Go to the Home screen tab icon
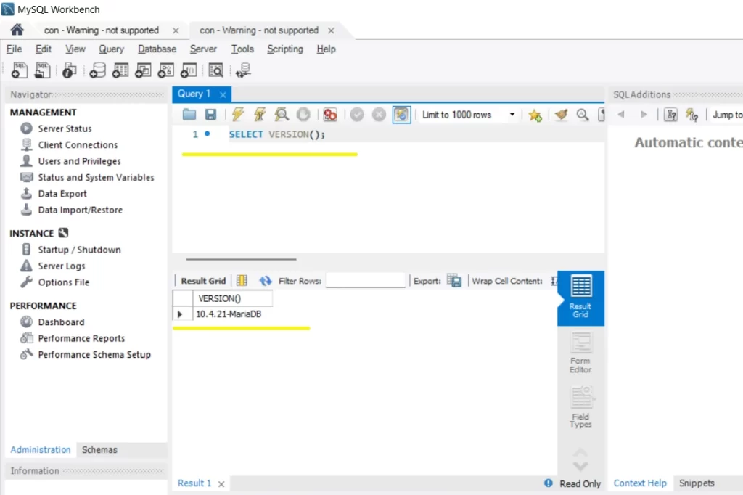This screenshot has height=495, width=743. 17,30
